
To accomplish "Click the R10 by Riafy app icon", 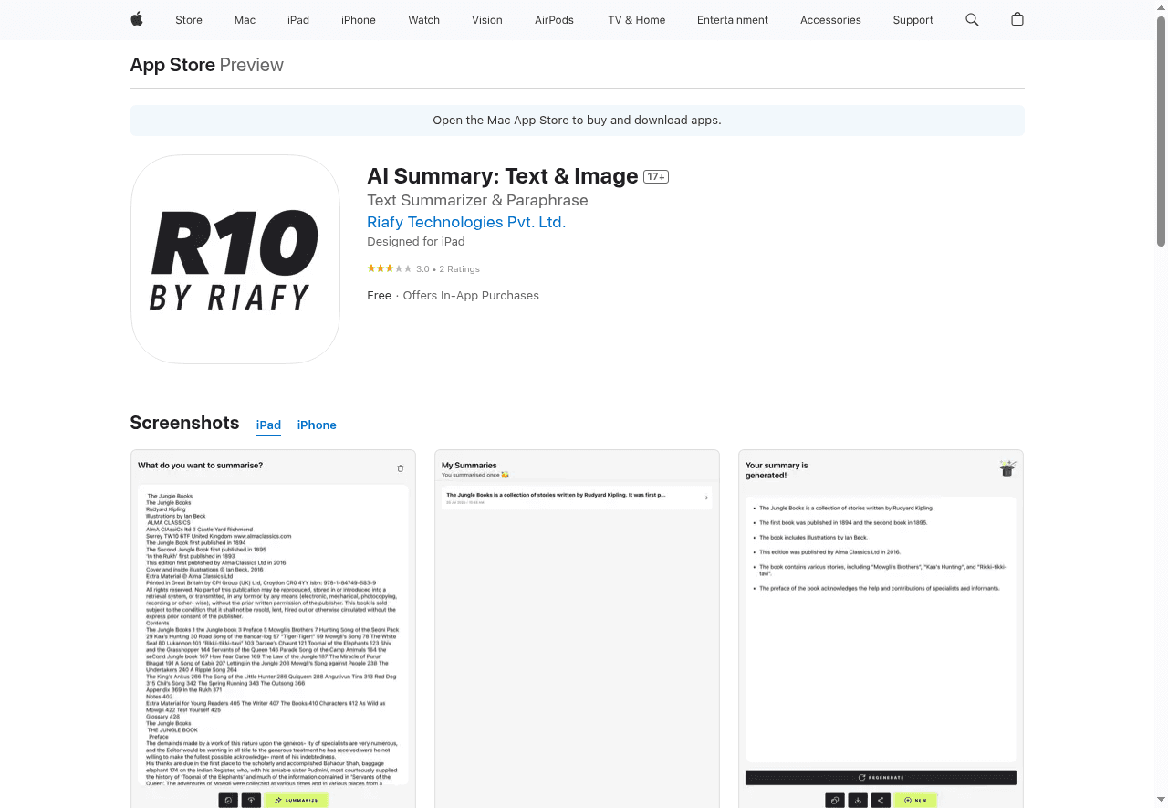I will pos(235,259).
